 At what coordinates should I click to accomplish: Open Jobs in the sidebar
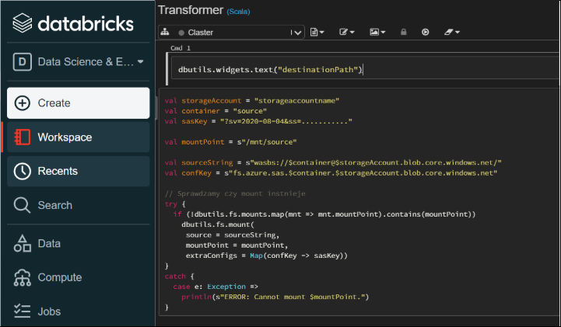pos(79,311)
